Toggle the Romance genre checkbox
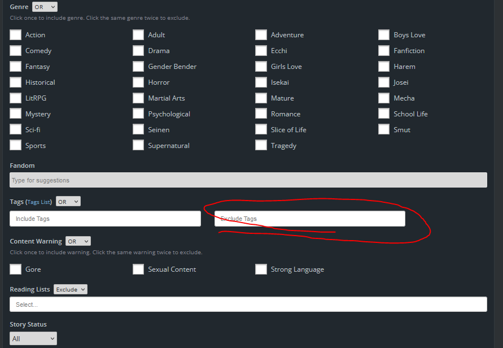Screen dimensions: 503x348 [261, 114]
